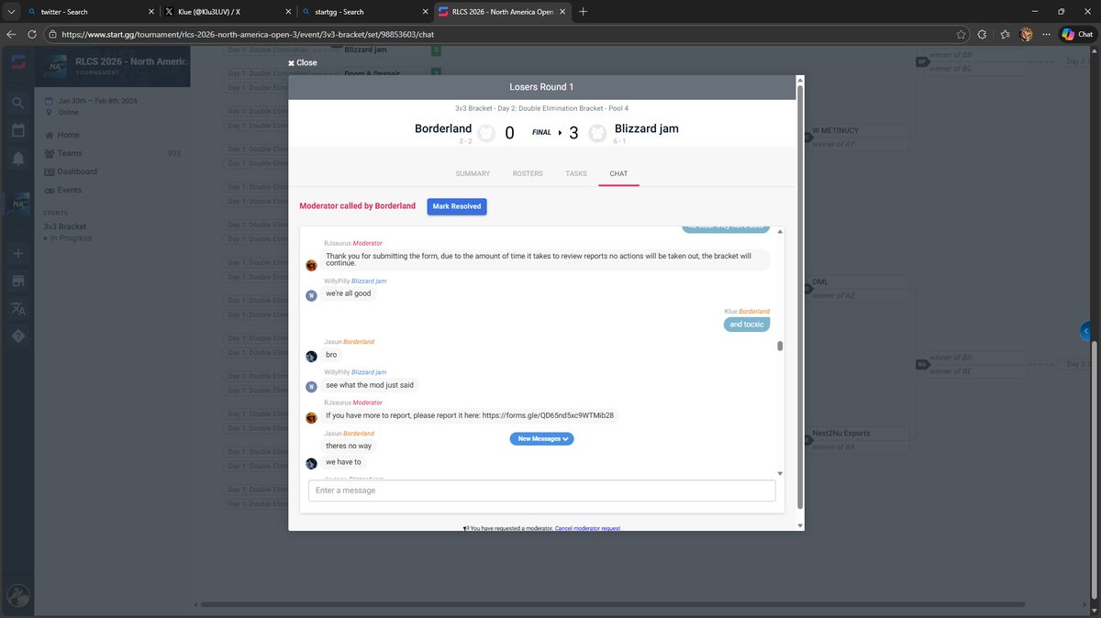Viewport: 1101px width, 618px height.
Task: Open the browser extensions puzzle icon
Action: [982, 34]
